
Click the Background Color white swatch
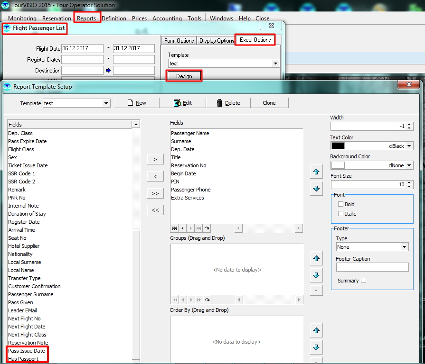point(338,165)
